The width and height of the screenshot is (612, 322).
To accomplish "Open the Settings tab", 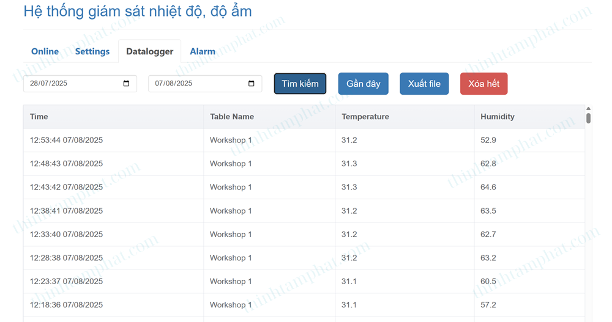I will point(92,51).
